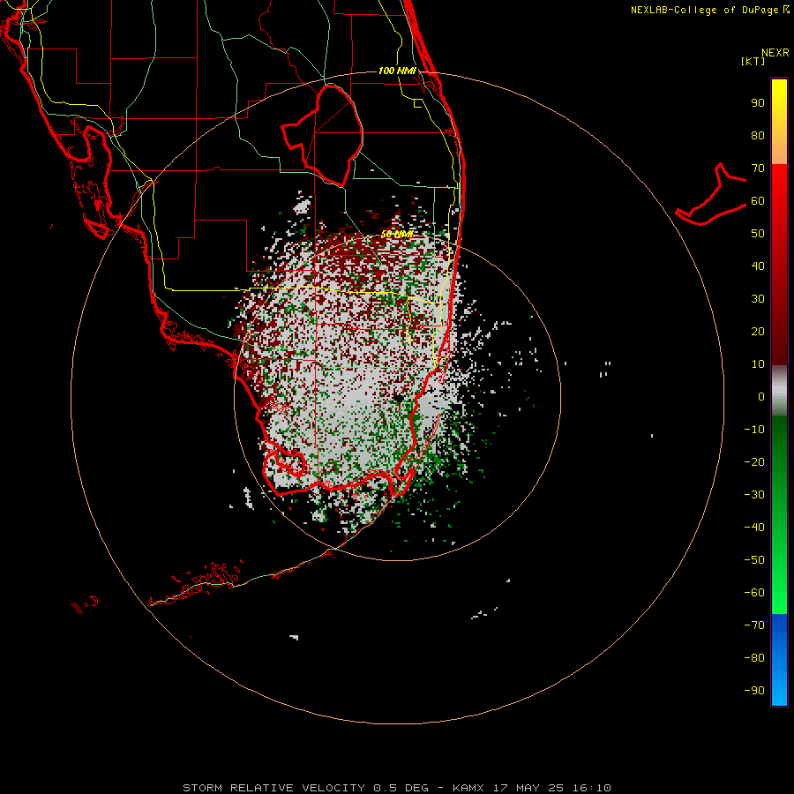The height and width of the screenshot is (794, 794).
Task: Select the positive 10 knot scale value
Action: pyautogui.click(x=758, y=364)
